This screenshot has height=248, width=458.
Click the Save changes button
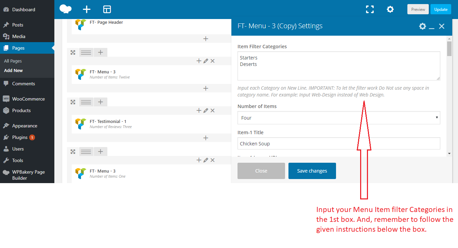tap(312, 171)
